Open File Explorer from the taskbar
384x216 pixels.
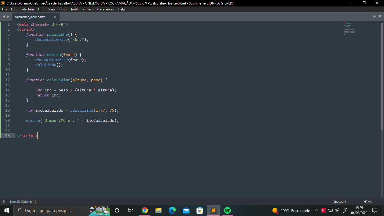pos(159,210)
